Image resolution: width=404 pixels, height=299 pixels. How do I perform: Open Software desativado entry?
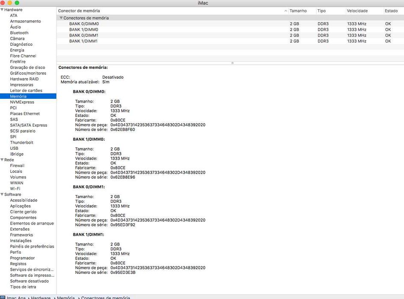[30, 281]
